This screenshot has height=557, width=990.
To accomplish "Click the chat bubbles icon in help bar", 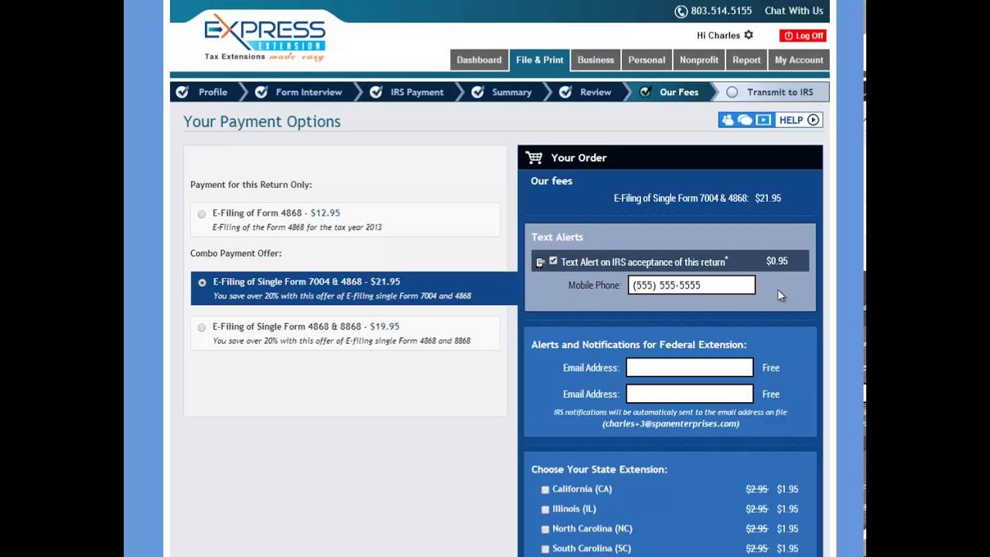I will tap(745, 120).
